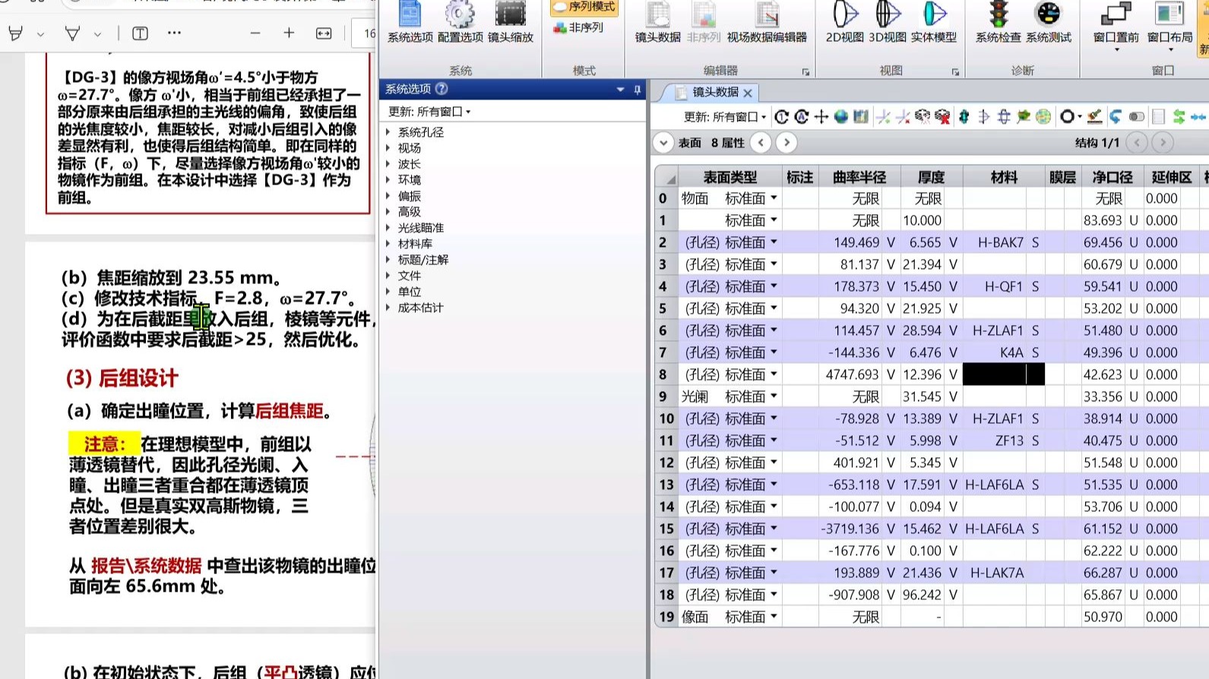Go to next surface property page
This screenshot has height=679, width=1209.
(786, 143)
